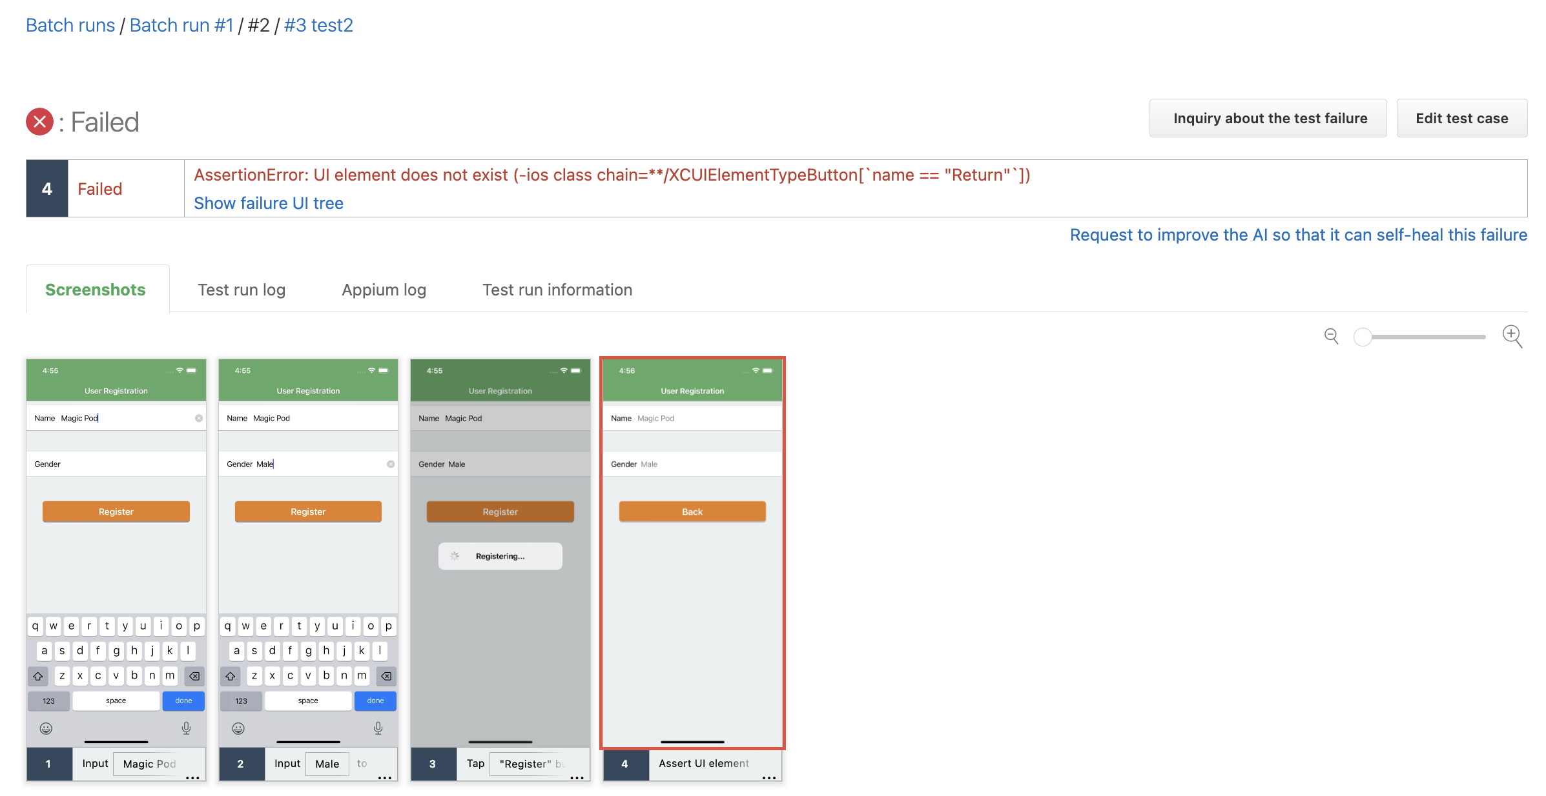Viewport: 1546px width, 796px height.
Task: Open step 1 screenshot thumbnail
Action: [x=116, y=553]
